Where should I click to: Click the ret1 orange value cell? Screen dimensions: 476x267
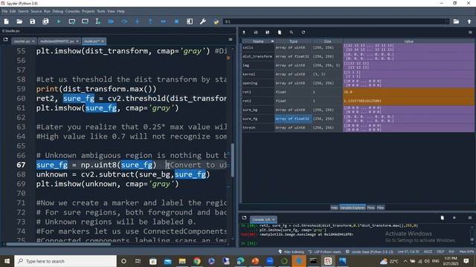pyautogui.click(x=408, y=92)
